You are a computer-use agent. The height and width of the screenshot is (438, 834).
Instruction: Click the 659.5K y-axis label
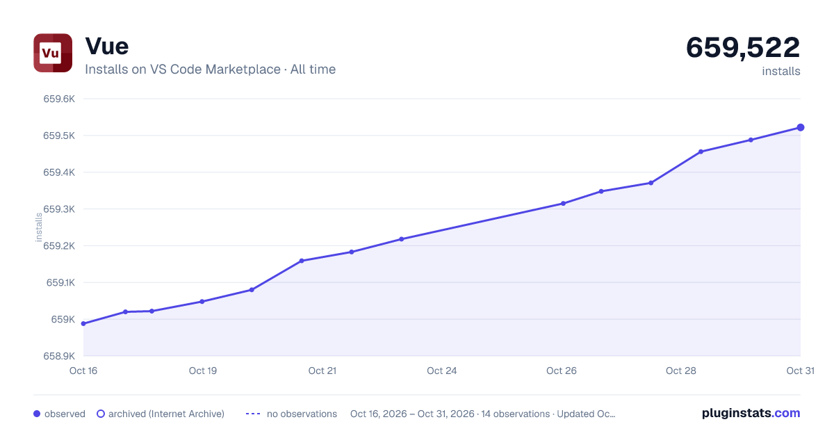tap(59, 136)
